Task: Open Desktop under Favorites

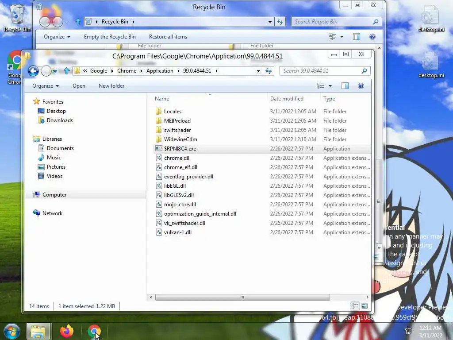Action: click(x=56, y=111)
